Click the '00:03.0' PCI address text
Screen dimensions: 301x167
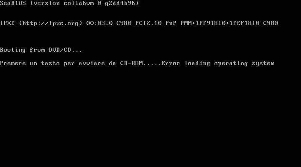[x=99, y=23]
